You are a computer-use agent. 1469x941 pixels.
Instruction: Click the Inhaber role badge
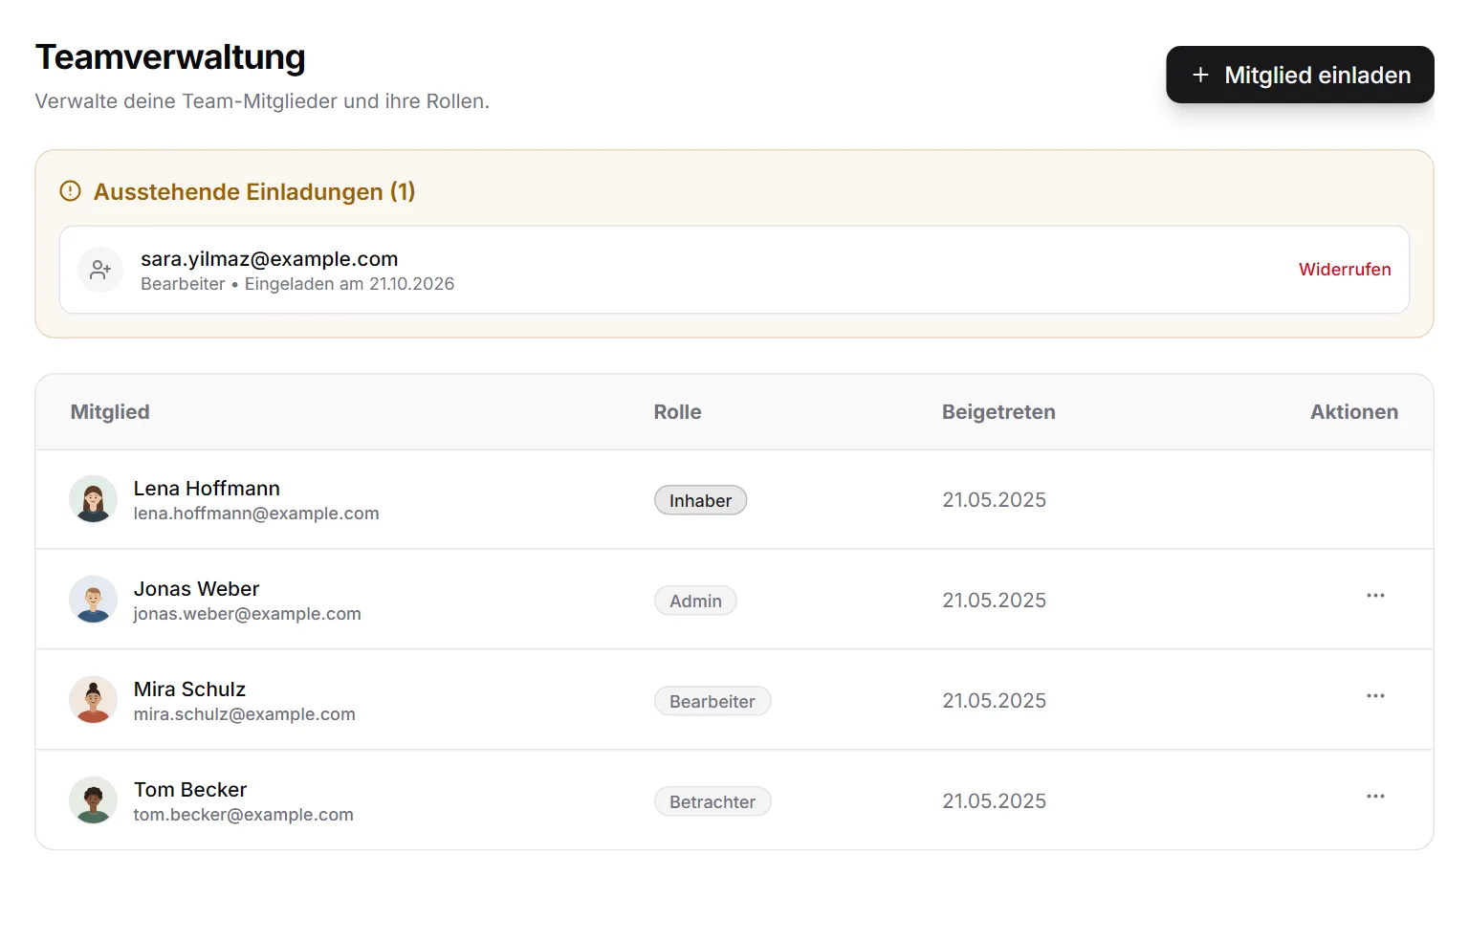pyautogui.click(x=700, y=500)
